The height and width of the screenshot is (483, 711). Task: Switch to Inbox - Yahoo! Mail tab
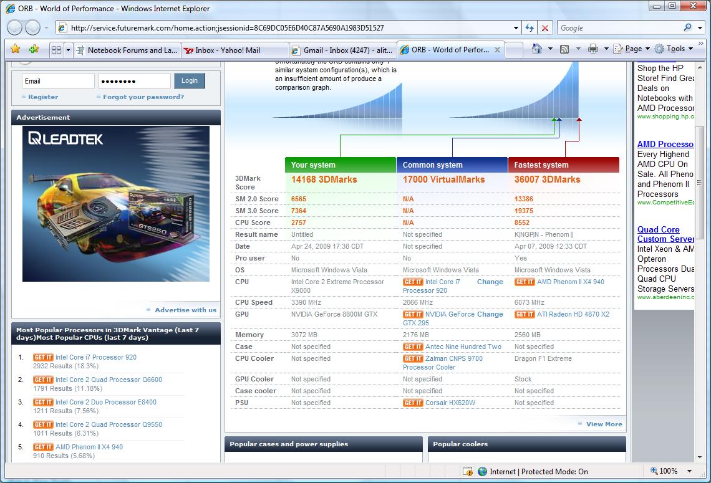click(x=235, y=50)
